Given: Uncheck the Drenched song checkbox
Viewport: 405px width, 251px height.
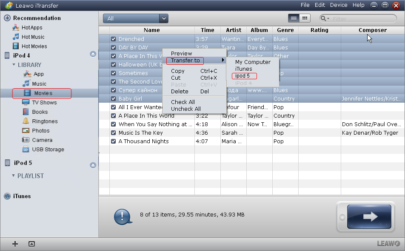Looking at the screenshot, I should pos(113,39).
